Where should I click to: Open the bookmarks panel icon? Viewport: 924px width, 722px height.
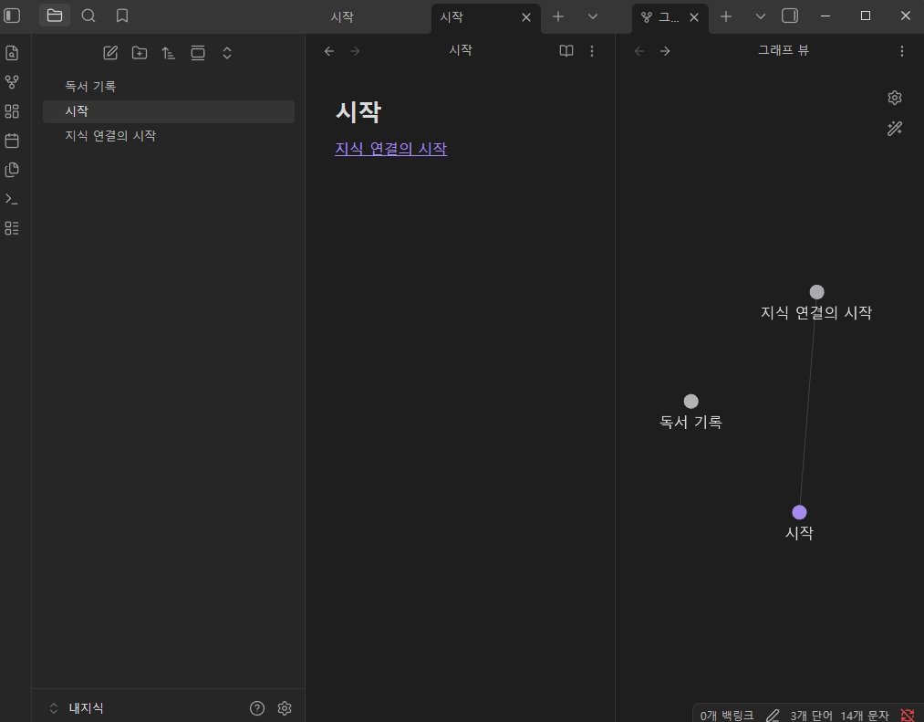coord(122,16)
